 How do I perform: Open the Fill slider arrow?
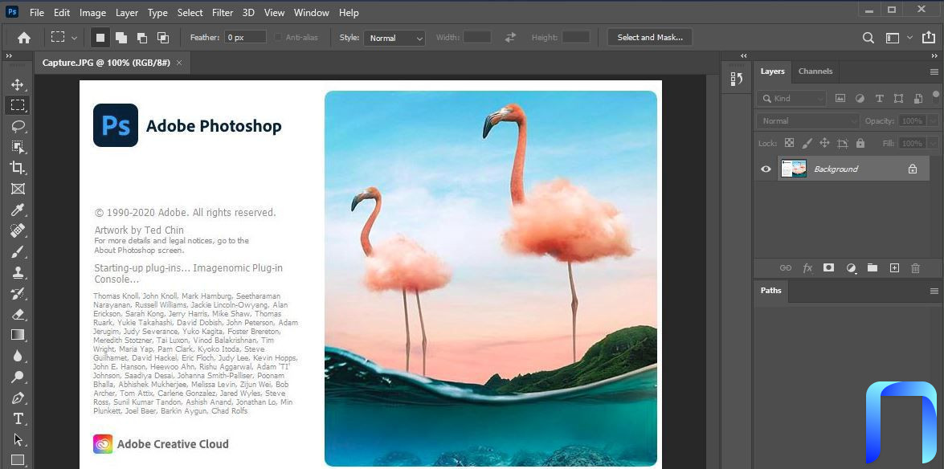[x=934, y=143]
